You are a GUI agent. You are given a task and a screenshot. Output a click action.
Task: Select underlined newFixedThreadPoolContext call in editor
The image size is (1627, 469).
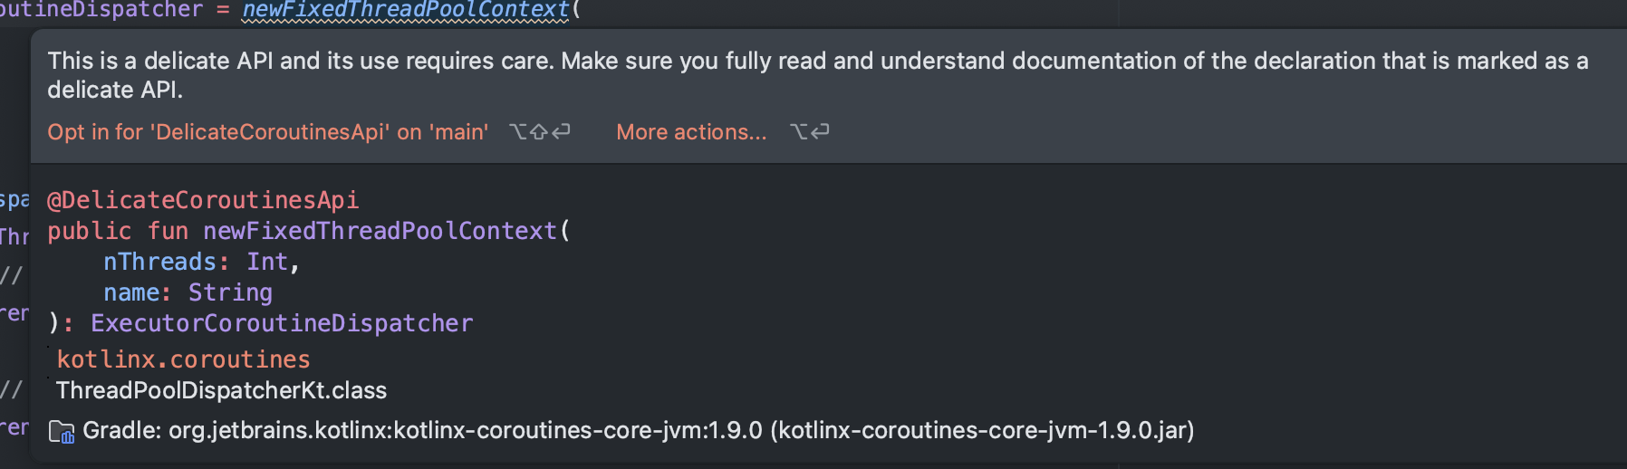pos(406,11)
